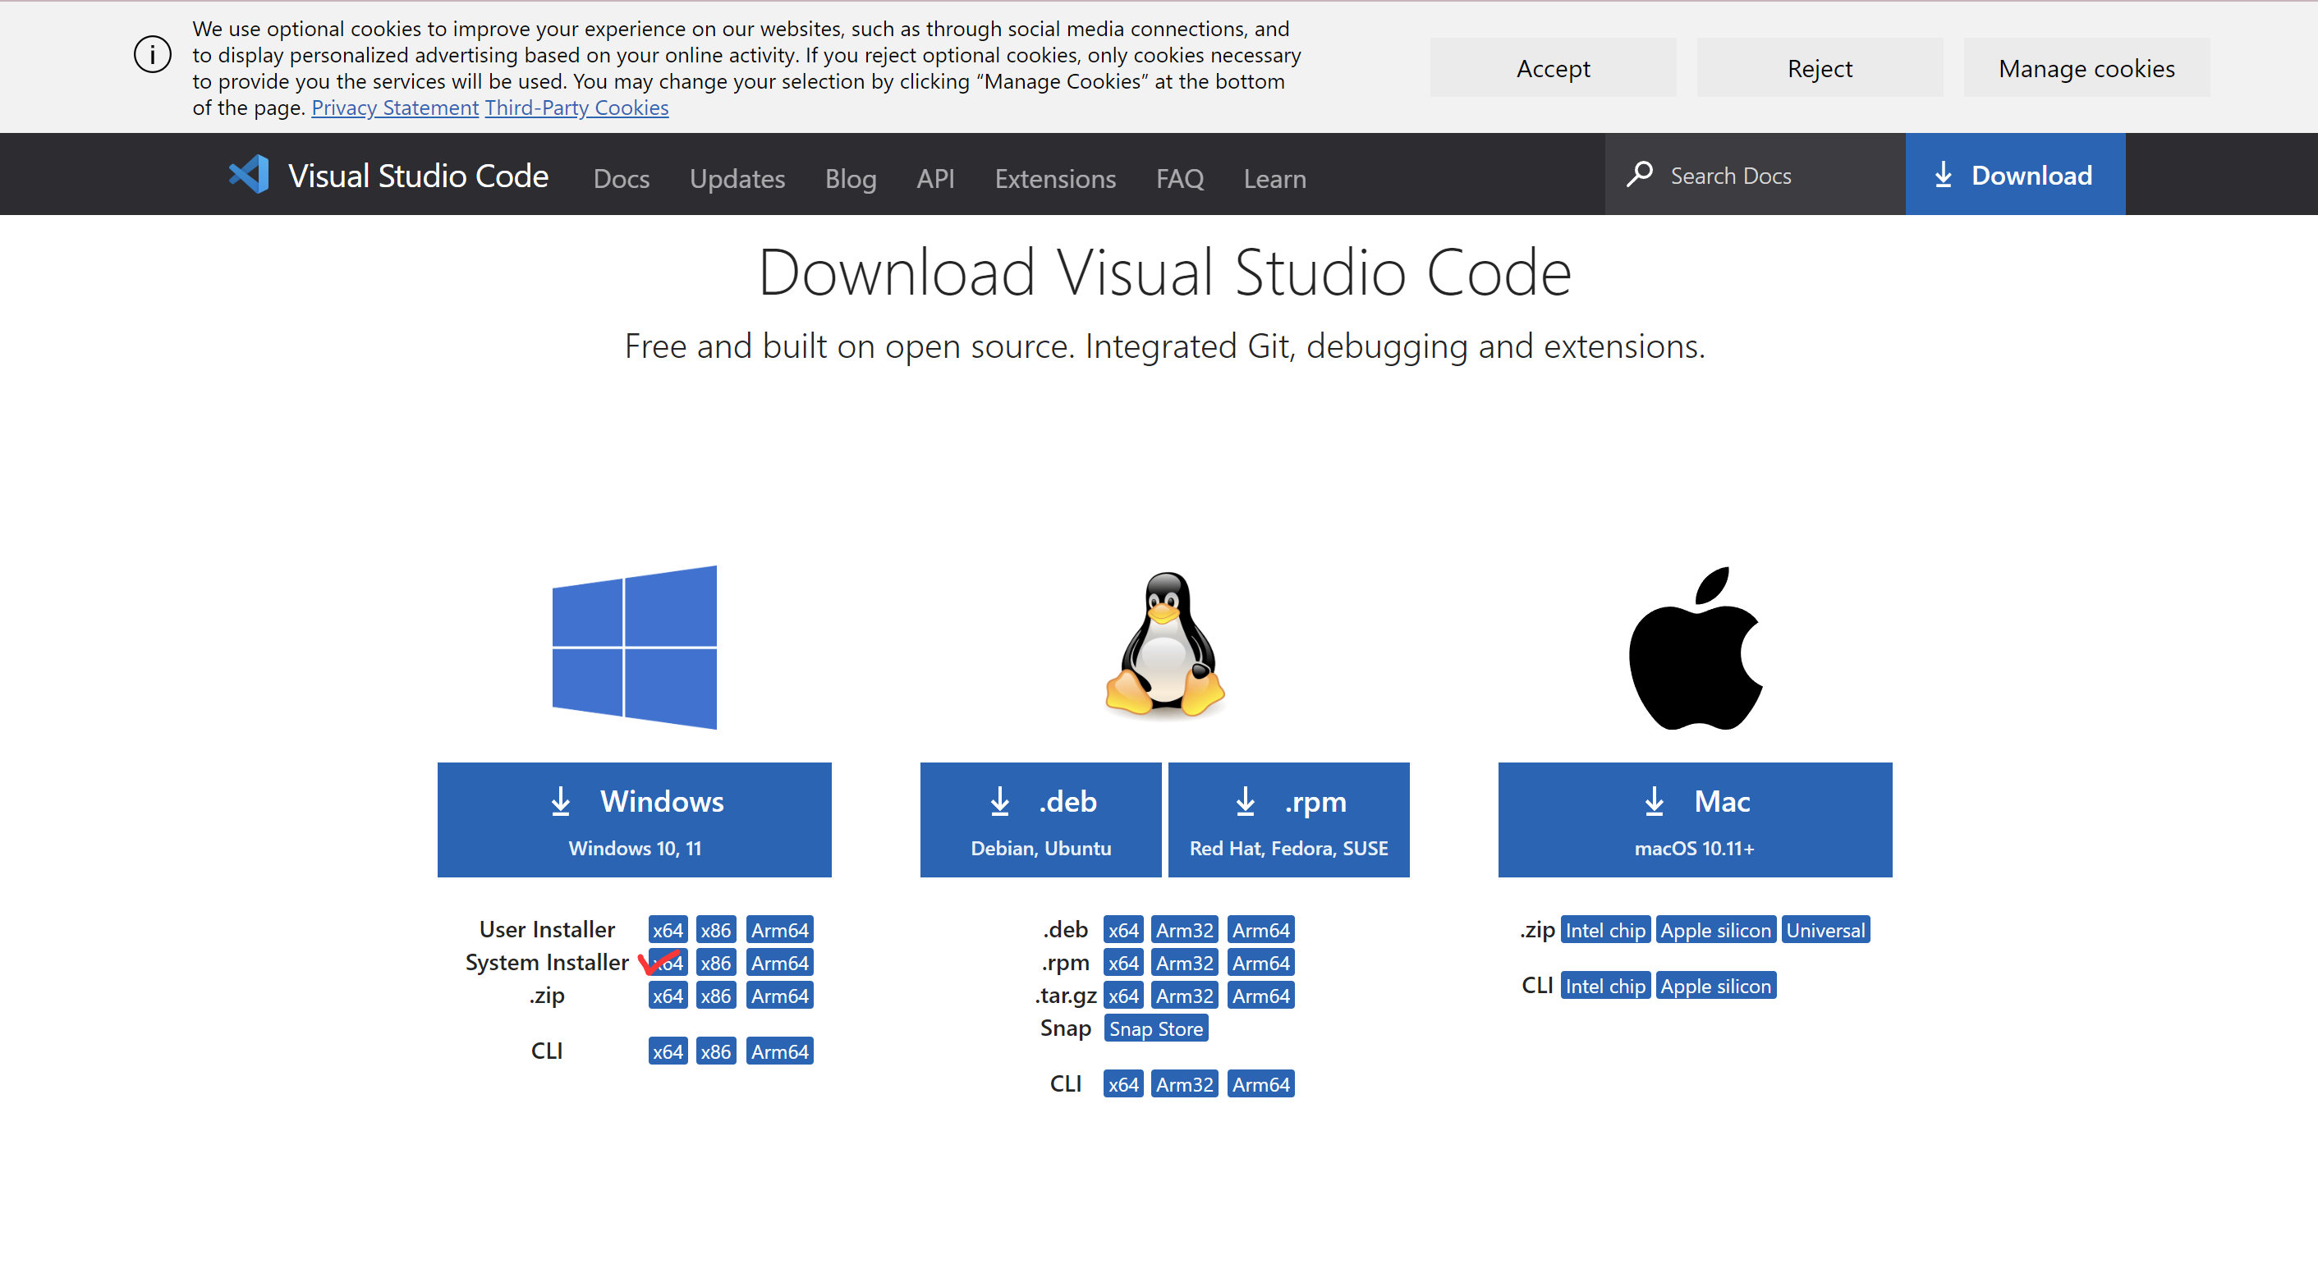
Task: Click the Linux Tux penguin image
Action: pos(1164,644)
